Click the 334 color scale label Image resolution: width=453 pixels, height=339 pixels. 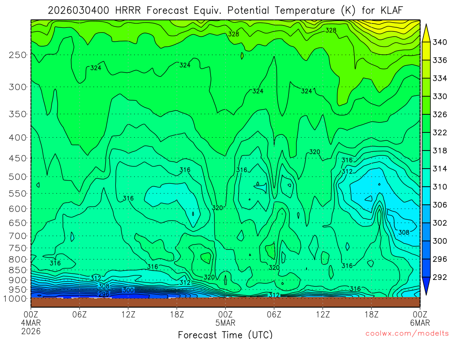pos(440,78)
